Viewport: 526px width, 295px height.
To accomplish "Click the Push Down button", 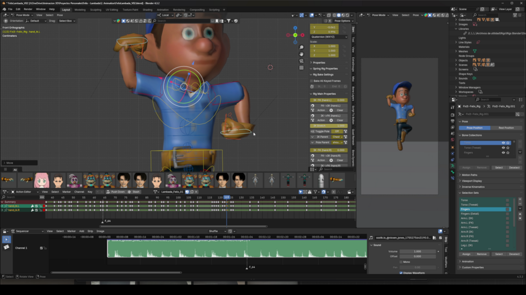I will [x=115, y=192].
